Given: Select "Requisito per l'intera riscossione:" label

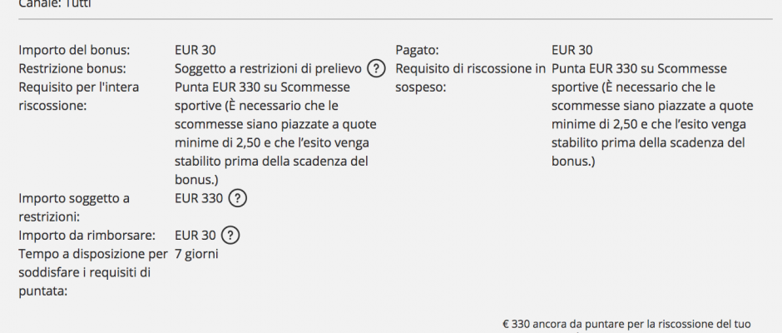Looking at the screenshot, I should pos(79,97).
